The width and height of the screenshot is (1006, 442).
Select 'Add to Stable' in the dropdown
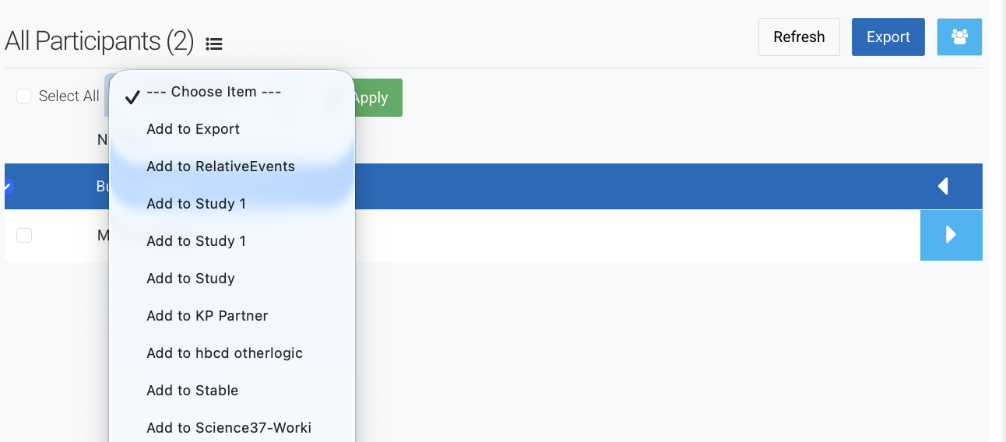coord(192,391)
